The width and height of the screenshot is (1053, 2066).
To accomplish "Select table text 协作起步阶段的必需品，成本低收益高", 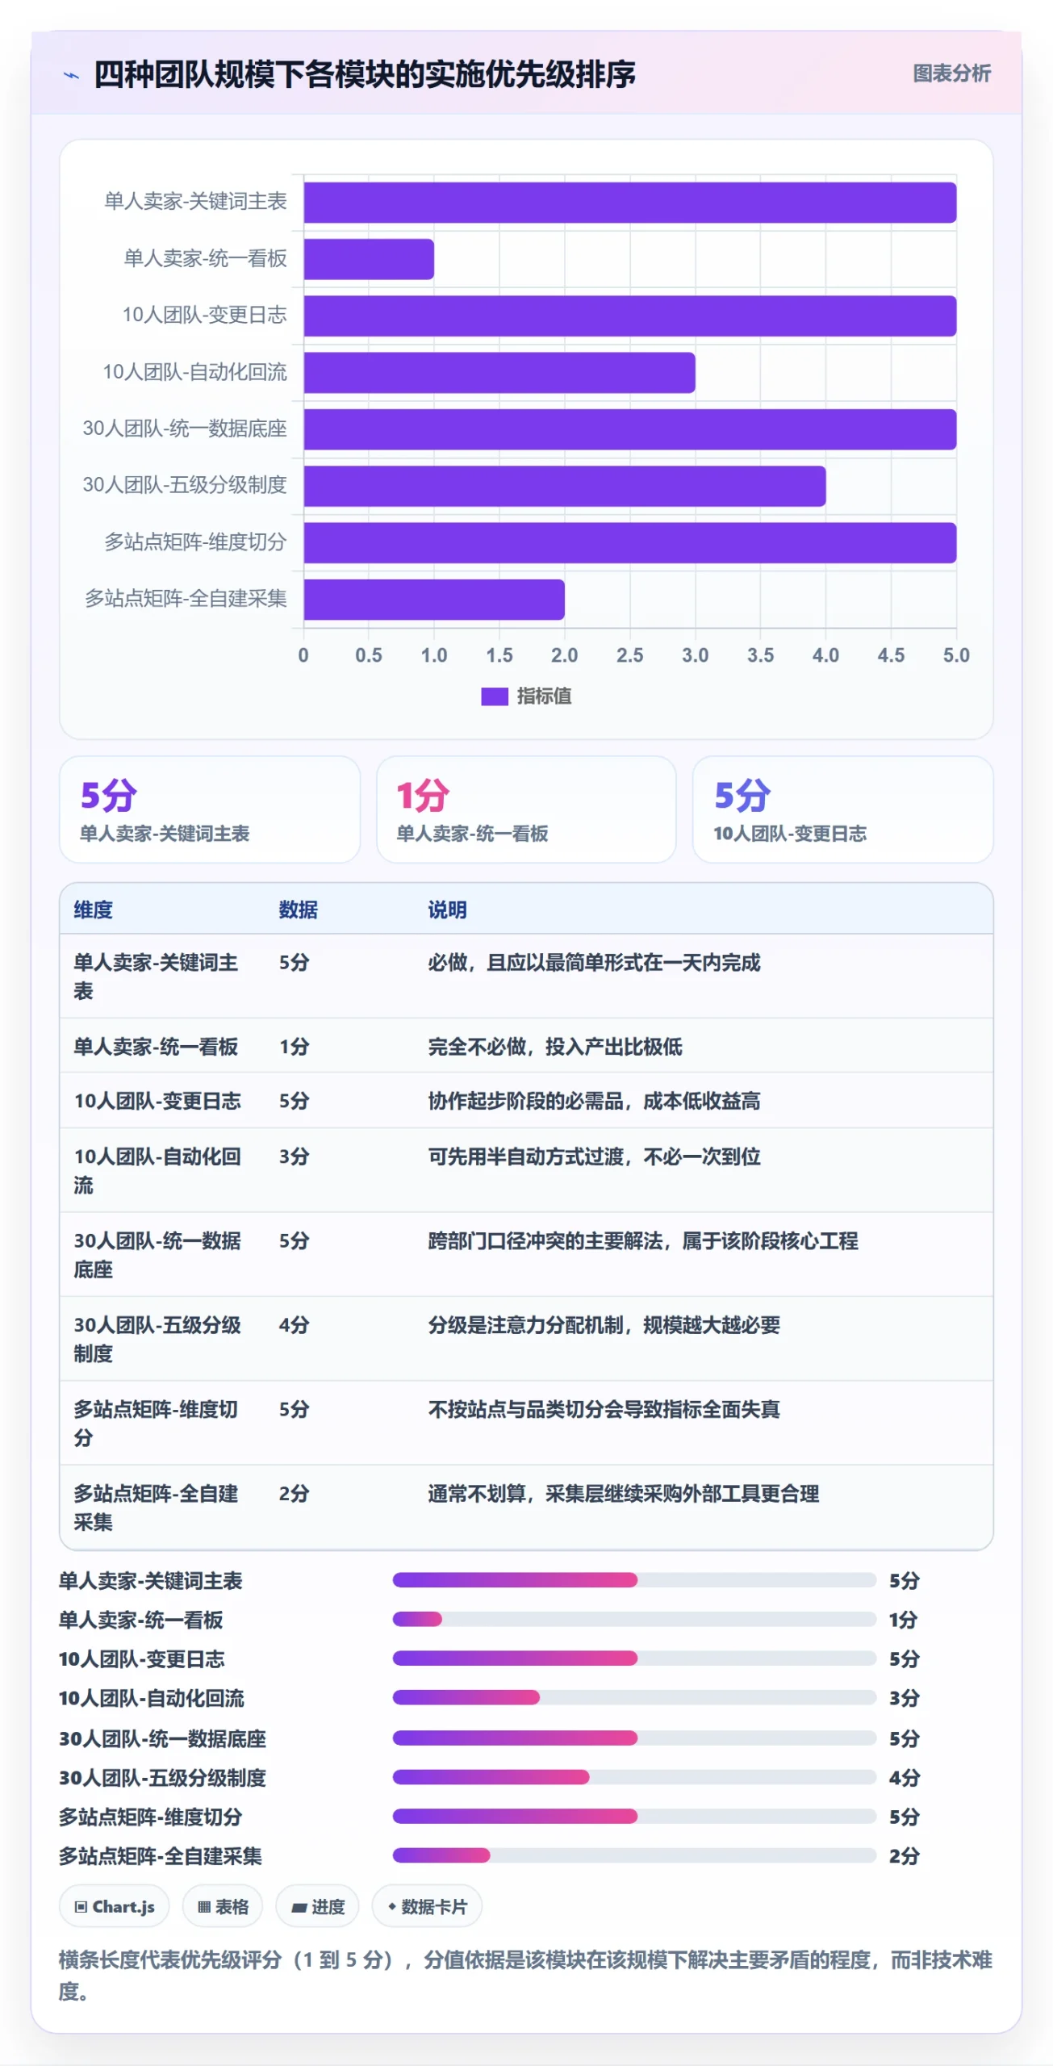I will [x=595, y=1101].
